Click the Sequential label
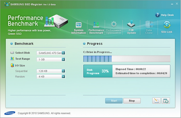Image resolution: width=181 pixels, height=118 pixels. pyautogui.click(x=21, y=71)
